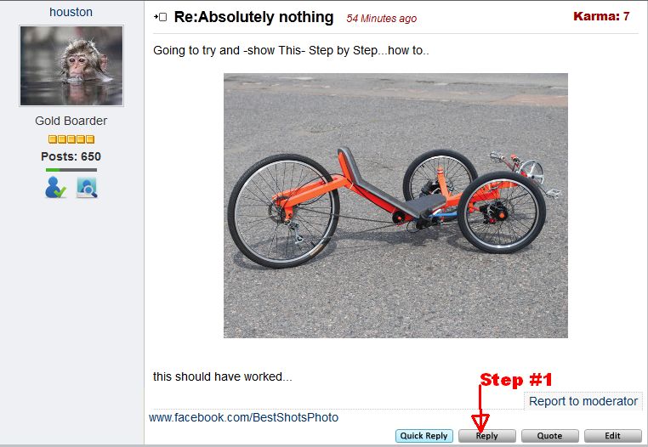The width and height of the screenshot is (648, 447).
Task: Click the 54 Minutes ago timestamp
Action: [382, 19]
